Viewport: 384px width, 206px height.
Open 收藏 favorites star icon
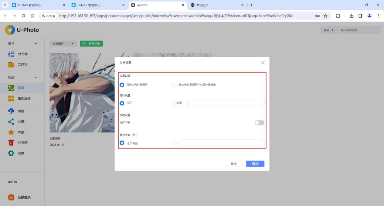11,132
